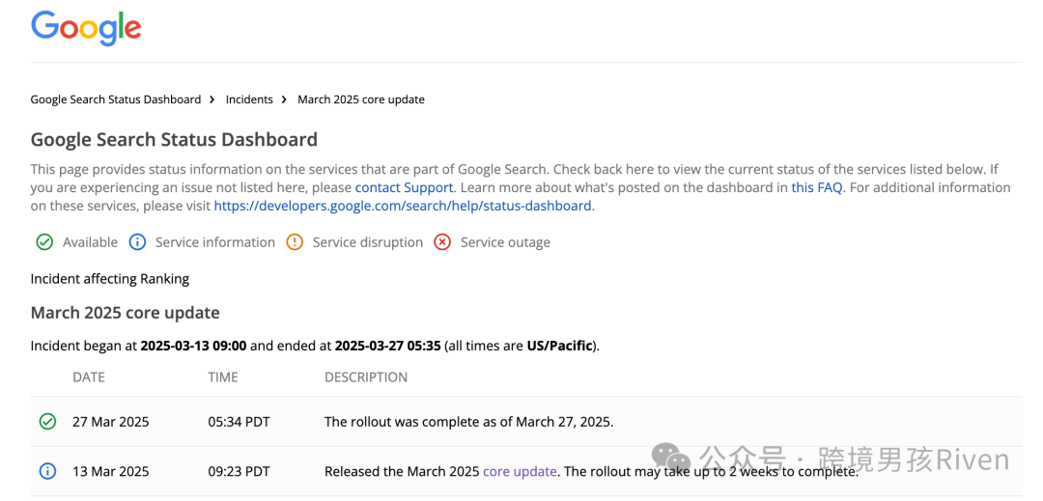
Task: Click the orange Service disruption legend icon
Action: tap(295, 242)
